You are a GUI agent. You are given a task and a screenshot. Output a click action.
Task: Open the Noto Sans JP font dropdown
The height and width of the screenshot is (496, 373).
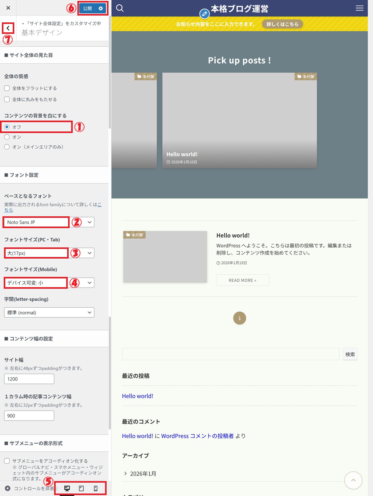click(49, 222)
